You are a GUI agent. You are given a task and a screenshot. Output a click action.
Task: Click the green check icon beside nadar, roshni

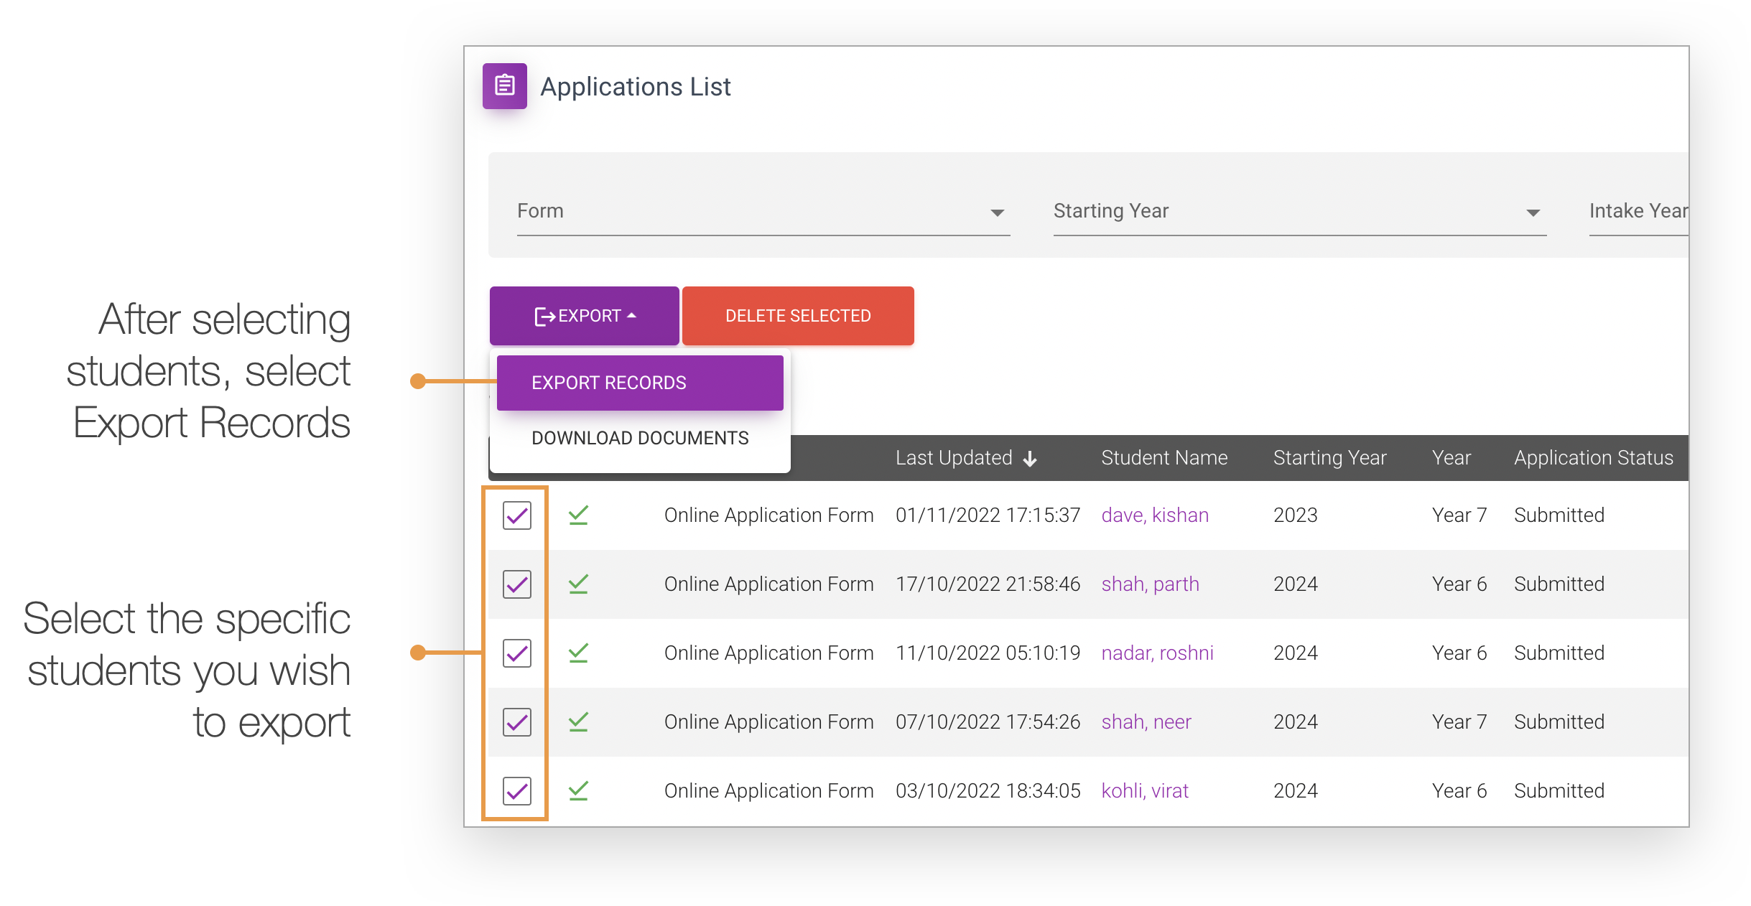(579, 653)
